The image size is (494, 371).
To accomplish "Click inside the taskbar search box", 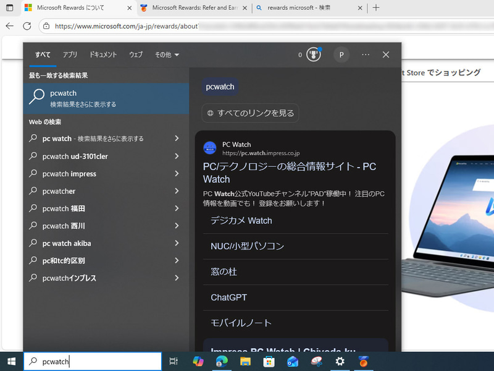I will [93, 361].
